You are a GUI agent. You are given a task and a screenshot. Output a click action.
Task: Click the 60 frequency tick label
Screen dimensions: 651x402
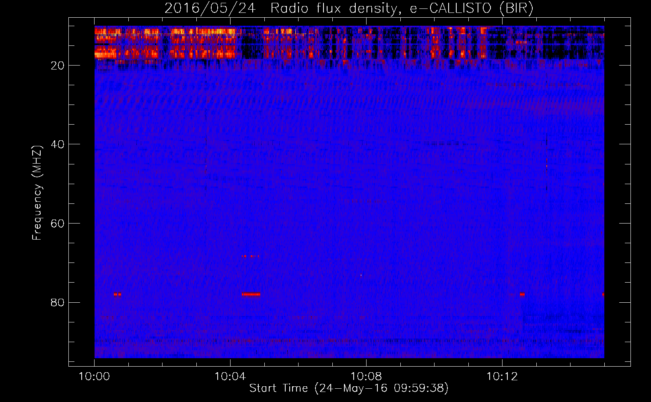coord(58,224)
